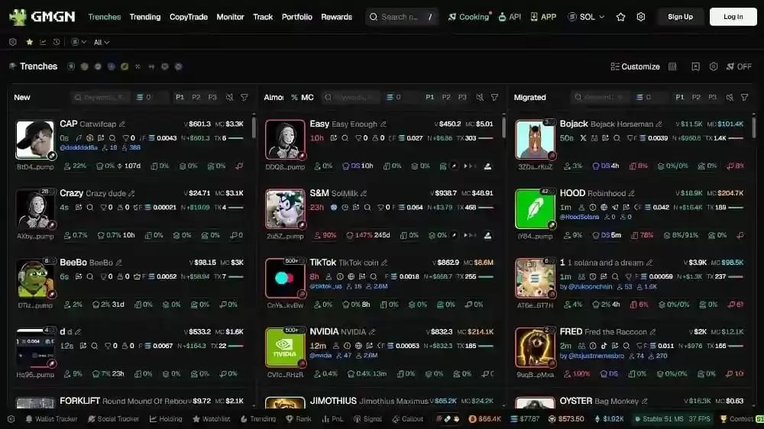Open the Cooking rocket shortcut
Screen dimensions: 764x429
468,17
